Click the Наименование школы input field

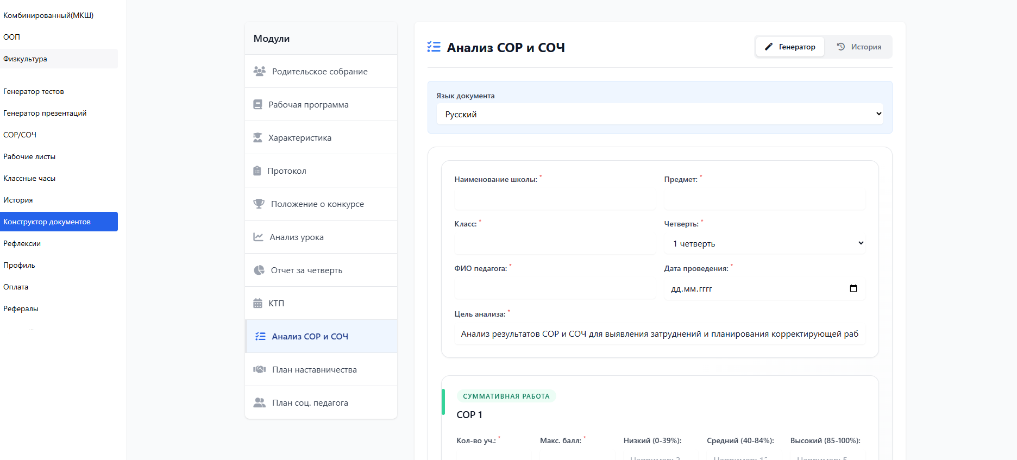tap(555, 199)
